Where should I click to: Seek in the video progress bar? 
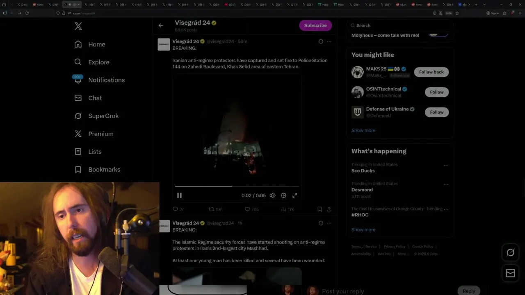point(237,186)
